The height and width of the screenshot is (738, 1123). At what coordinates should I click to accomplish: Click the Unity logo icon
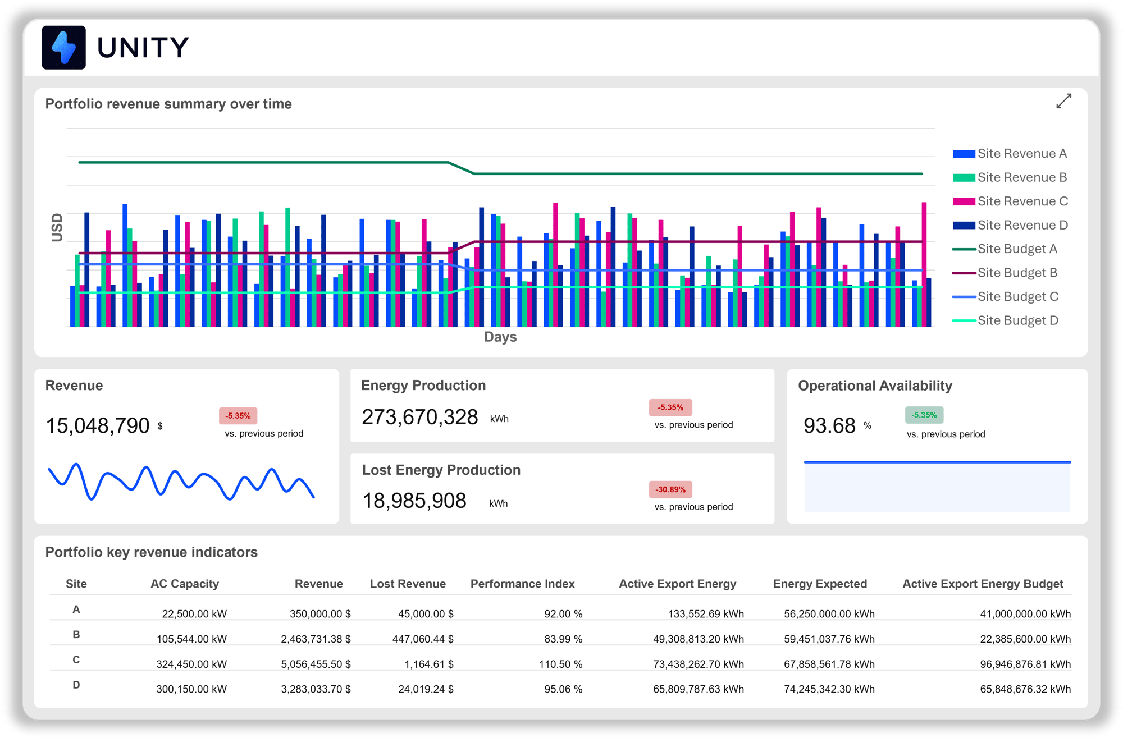point(63,48)
